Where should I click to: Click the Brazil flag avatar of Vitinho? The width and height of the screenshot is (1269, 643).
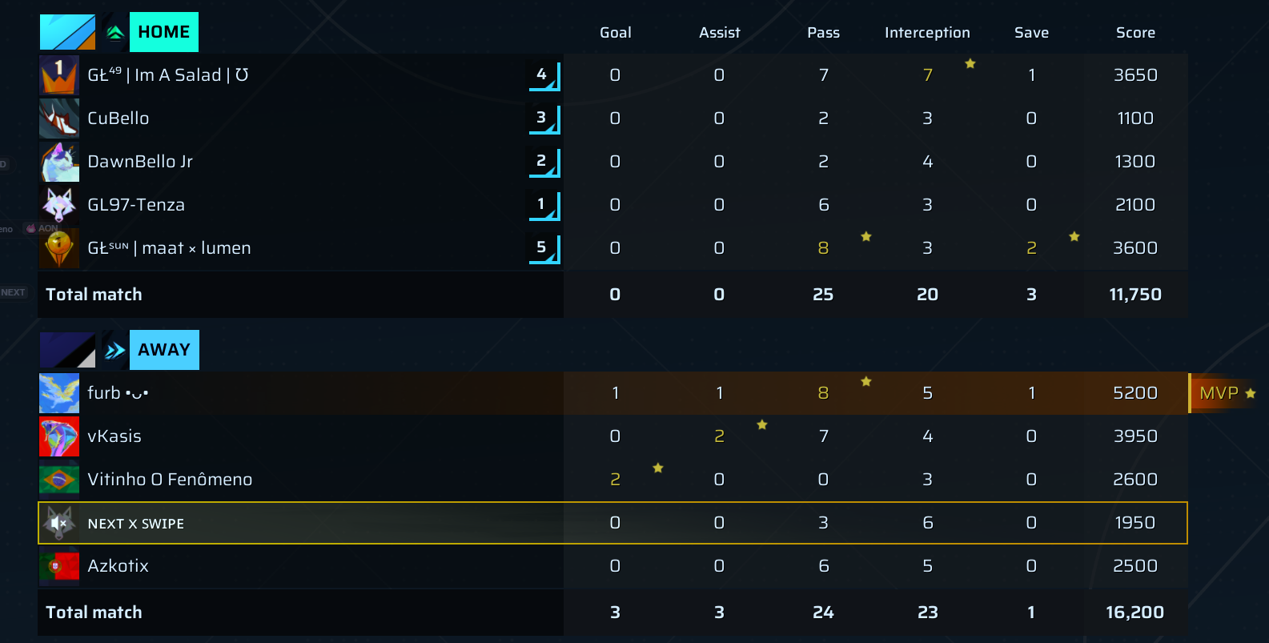(x=59, y=480)
